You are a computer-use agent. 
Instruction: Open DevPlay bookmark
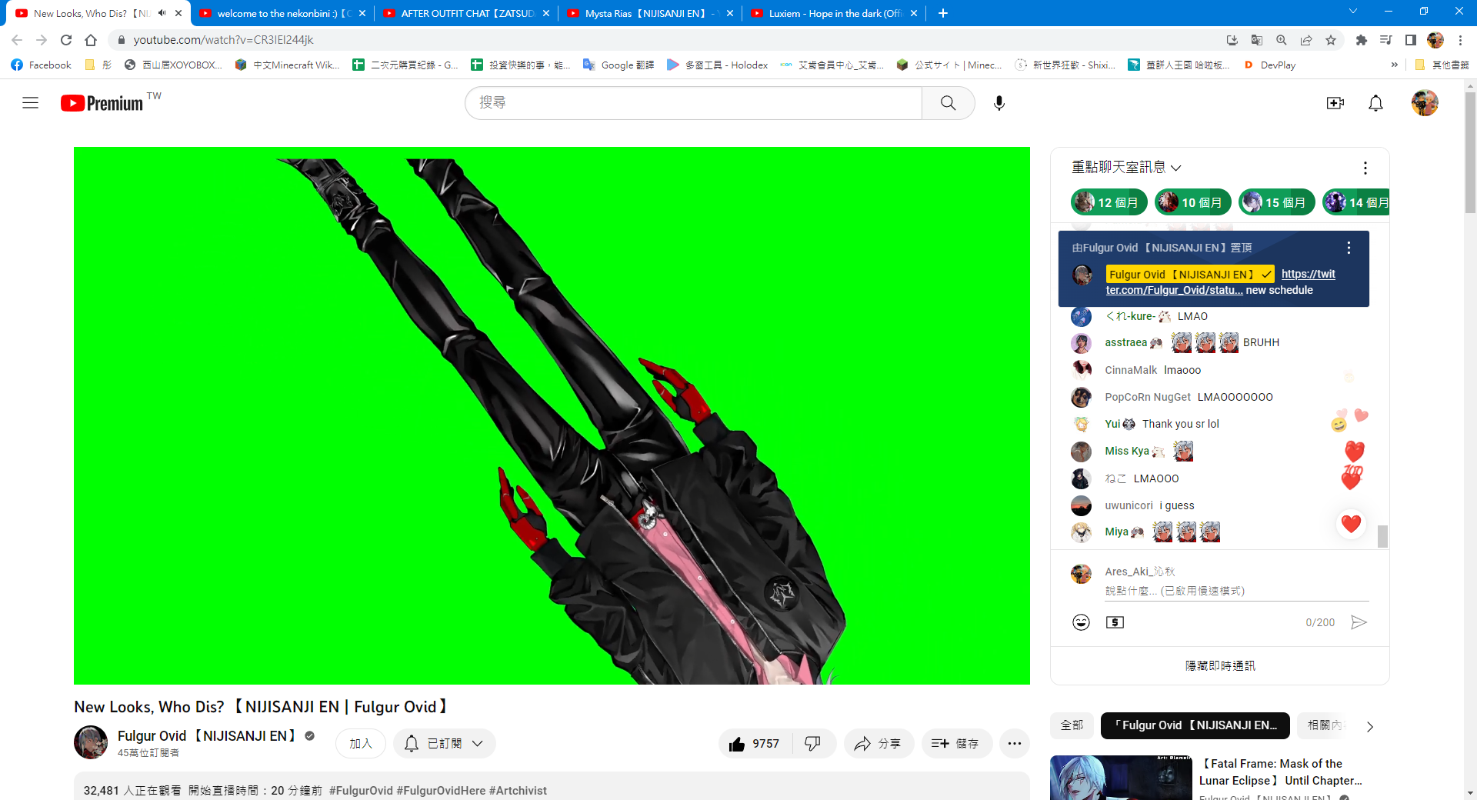tap(1269, 65)
